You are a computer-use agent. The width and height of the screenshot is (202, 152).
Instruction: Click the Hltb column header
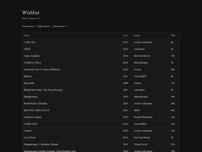click(x=173, y=35)
